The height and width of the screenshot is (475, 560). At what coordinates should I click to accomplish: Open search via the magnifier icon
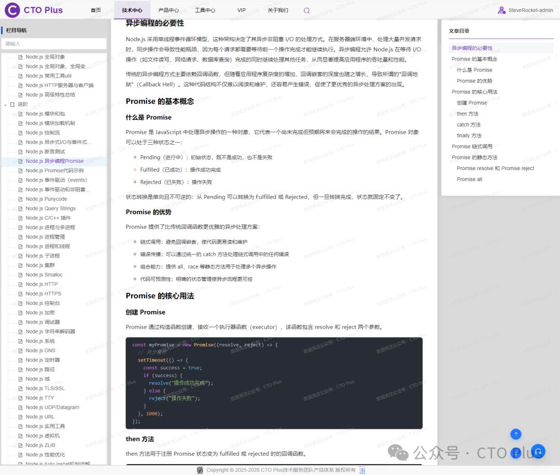coord(306,10)
